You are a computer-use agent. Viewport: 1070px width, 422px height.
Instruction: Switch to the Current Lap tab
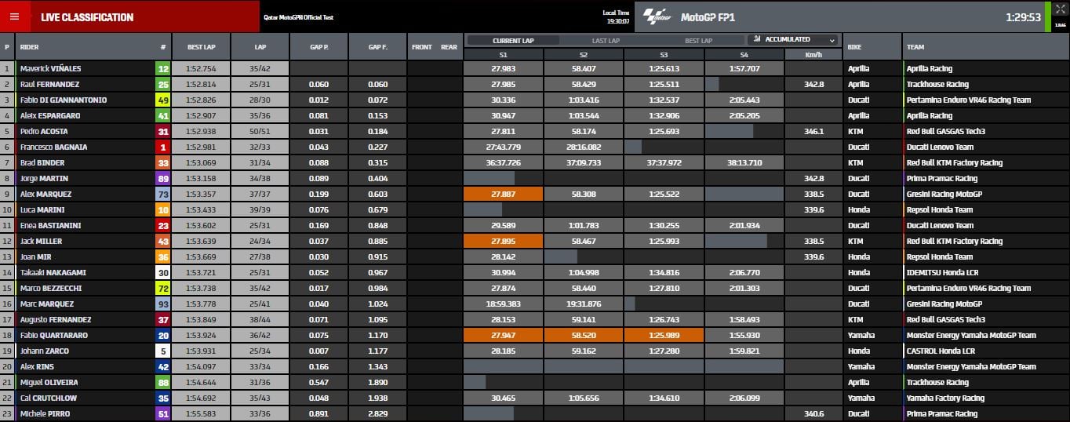point(513,40)
